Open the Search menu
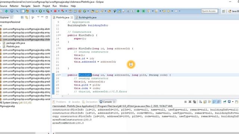The width and height of the screenshot is (239, 134). [x=37, y=6]
